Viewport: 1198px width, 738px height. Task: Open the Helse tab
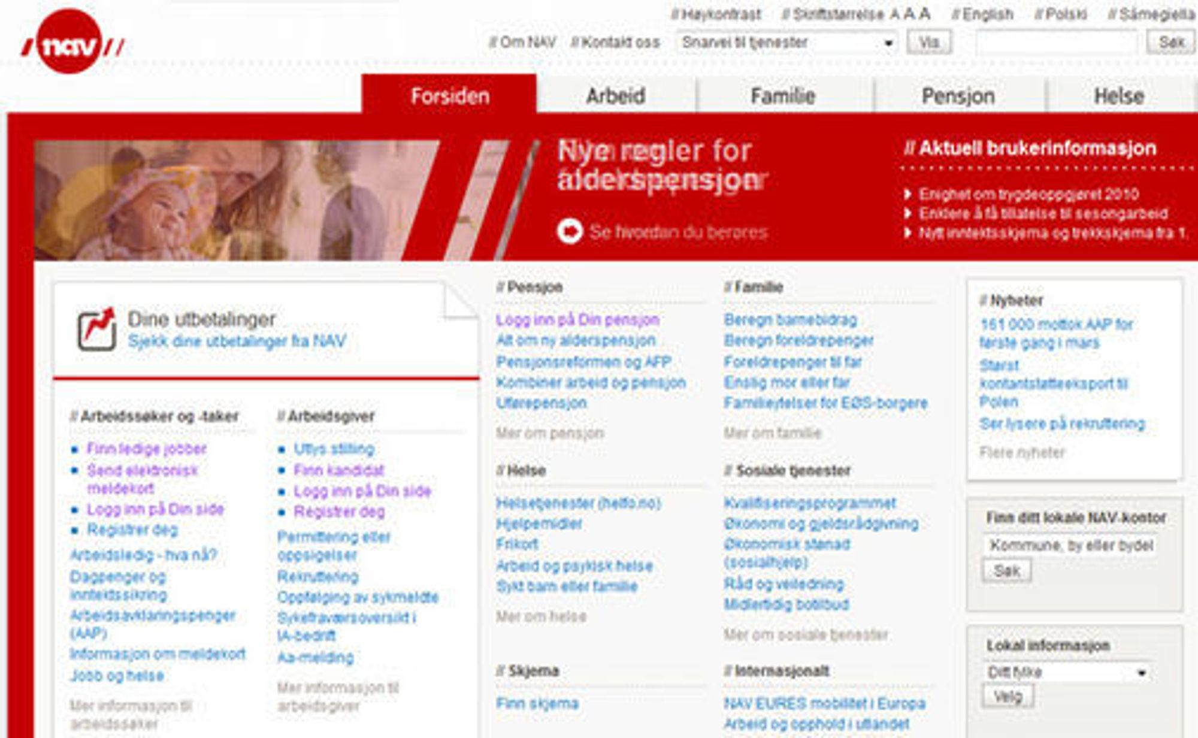[x=1119, y=96]
